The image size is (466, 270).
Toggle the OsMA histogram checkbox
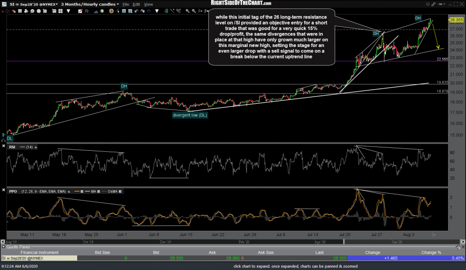coord(120,191)
